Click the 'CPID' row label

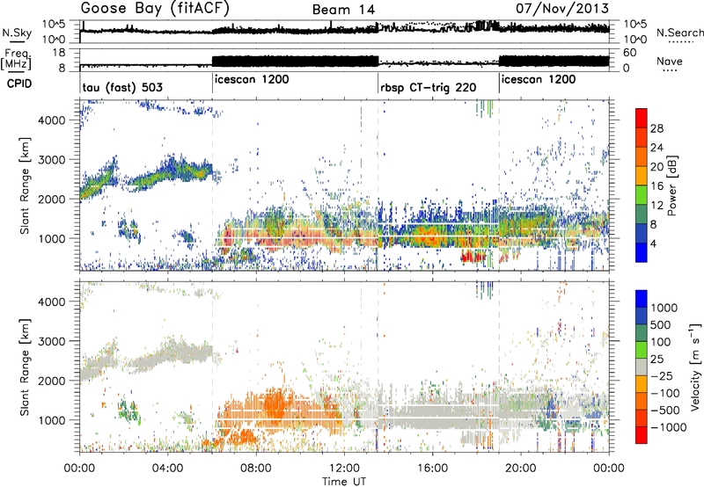pyautogui.click(x=19, y=84)
